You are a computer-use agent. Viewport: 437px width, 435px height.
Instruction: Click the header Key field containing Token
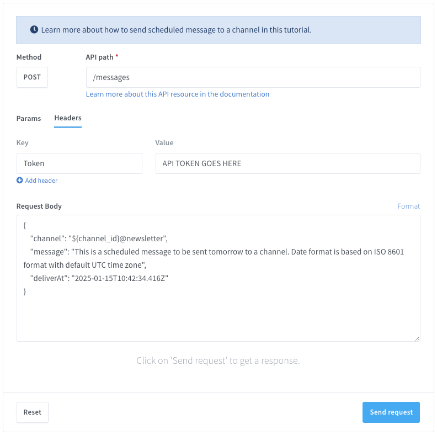click(x=79, y=163)
